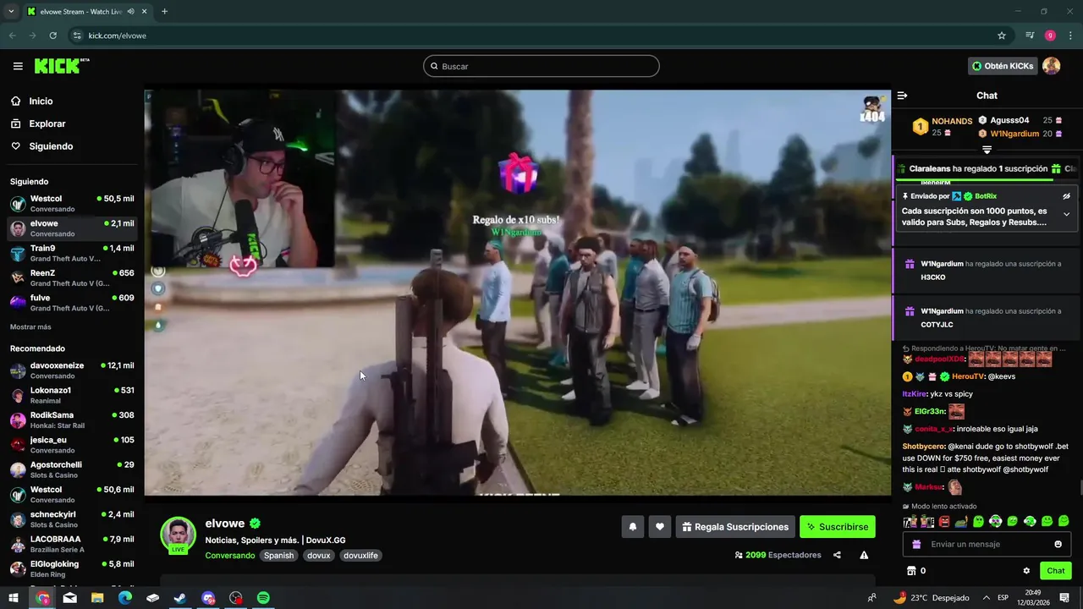Reload the page in Chrome
1083x609 pixels.
coord(53,36)
